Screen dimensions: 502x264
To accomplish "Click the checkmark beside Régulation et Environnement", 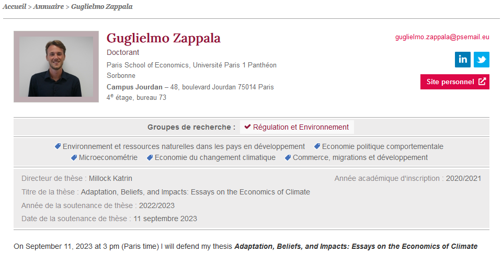I will (247, 127).
